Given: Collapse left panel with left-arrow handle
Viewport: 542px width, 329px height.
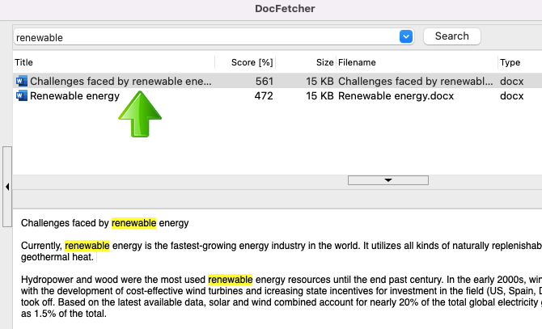Looking at the screenshot, I should [7, 187].
